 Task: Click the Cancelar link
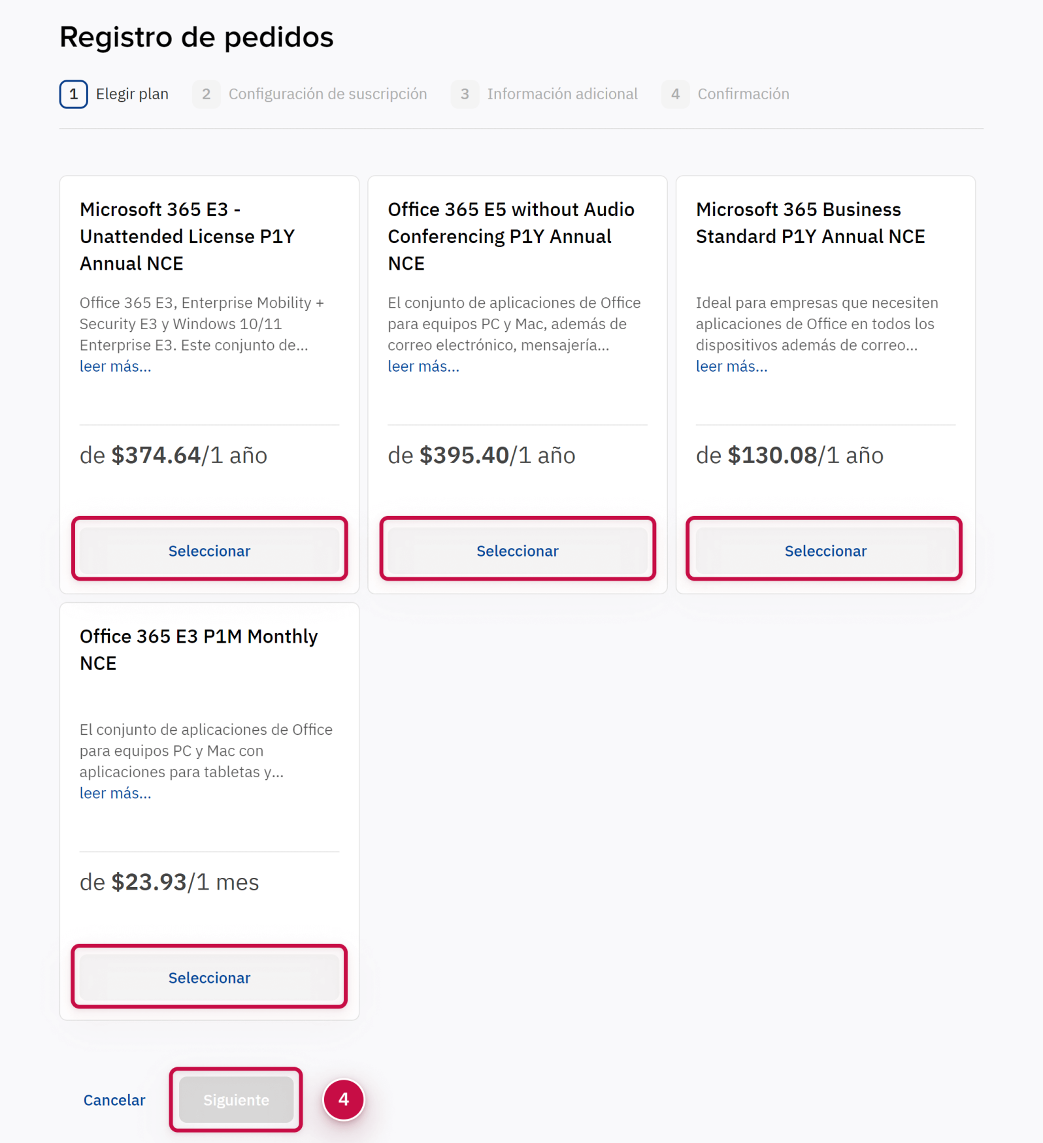(114, 1100)
